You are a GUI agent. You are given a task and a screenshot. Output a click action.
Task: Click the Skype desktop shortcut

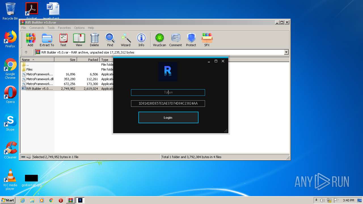click(10, 123)
